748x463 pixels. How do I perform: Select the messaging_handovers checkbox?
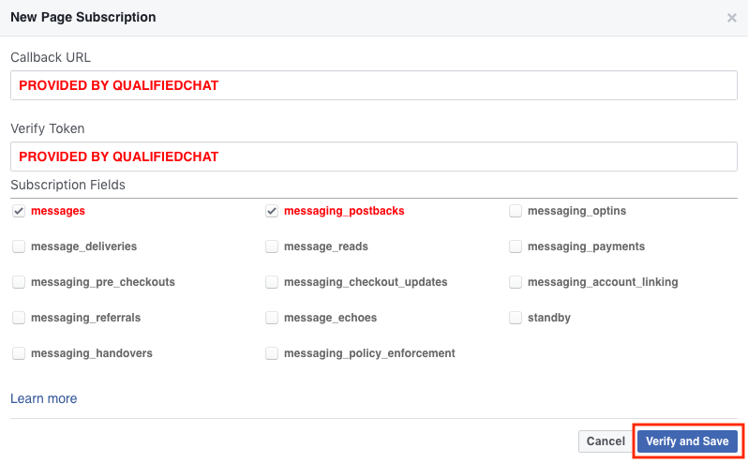click(19, 353)
